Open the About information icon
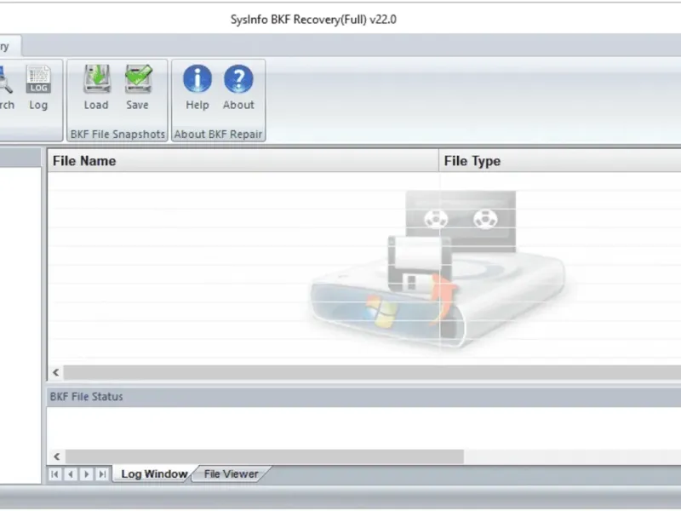 (238, 87)
